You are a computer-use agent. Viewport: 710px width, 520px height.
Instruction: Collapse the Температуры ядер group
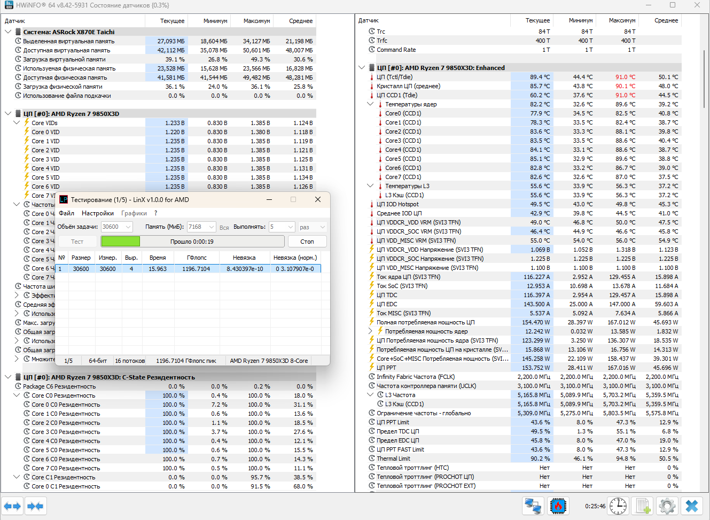[370, 104]
